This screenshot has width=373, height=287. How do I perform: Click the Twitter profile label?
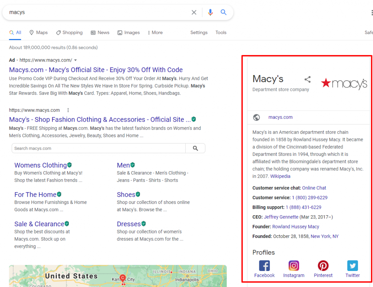[353, 275]
